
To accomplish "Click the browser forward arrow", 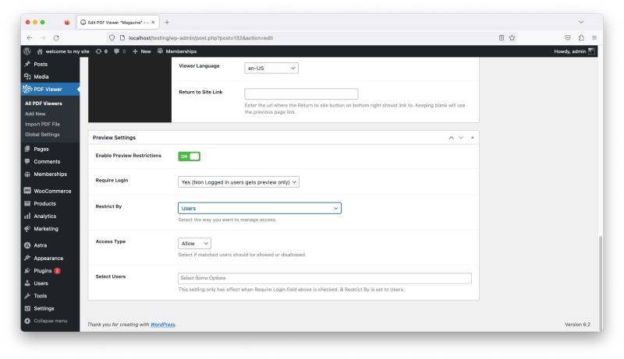I will pos(43,37).
